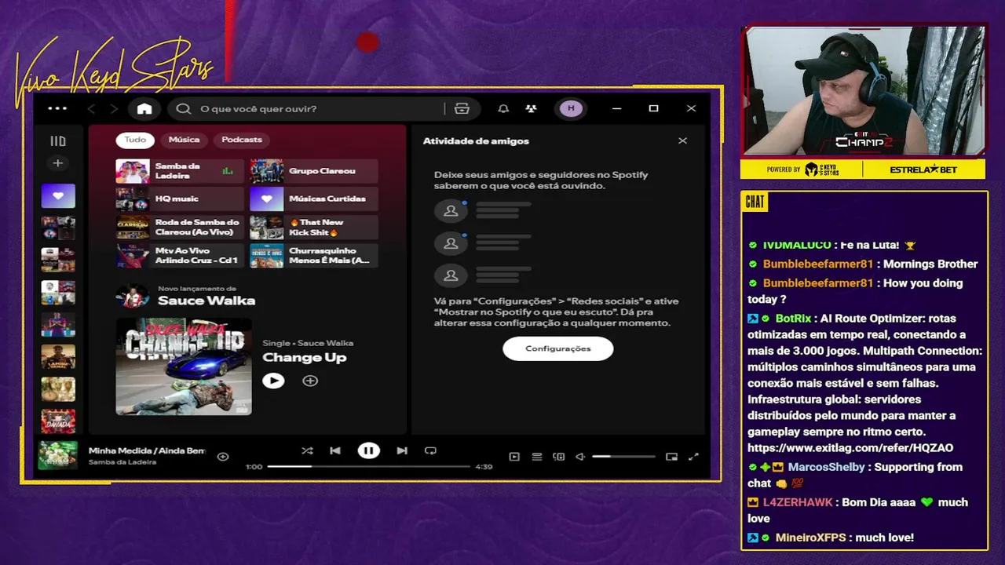The height and width of the screenshot is (565, 1005).
Task: Open the 'Grupo Clareou' tile
Action: click(x=314, y=171)
